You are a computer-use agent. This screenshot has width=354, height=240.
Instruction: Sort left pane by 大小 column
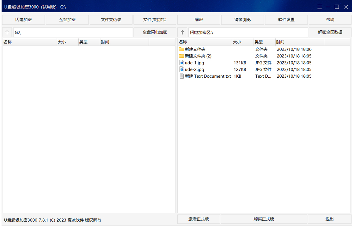tap(68, 42)
